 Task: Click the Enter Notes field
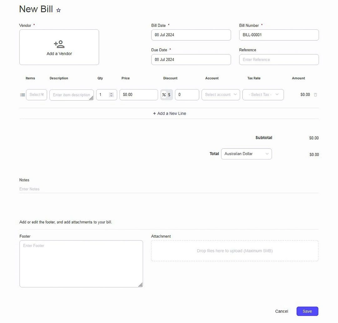tap(169, 189)
